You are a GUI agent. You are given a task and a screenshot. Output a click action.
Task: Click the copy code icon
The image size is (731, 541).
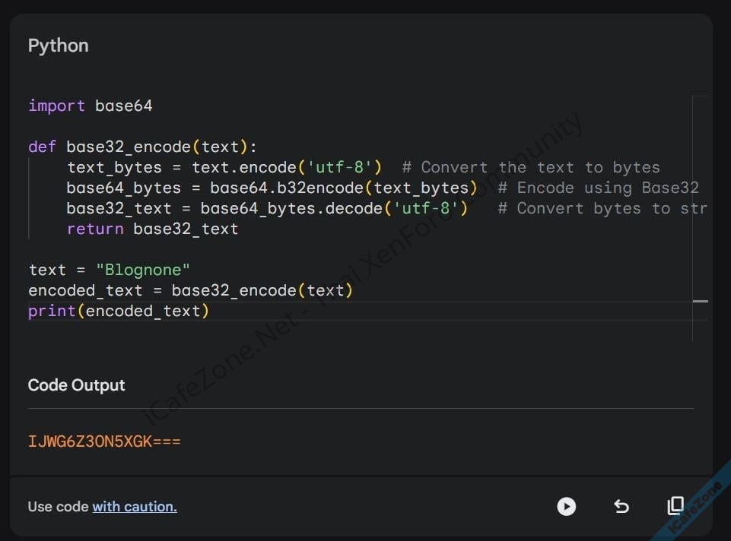coord(675,506)
